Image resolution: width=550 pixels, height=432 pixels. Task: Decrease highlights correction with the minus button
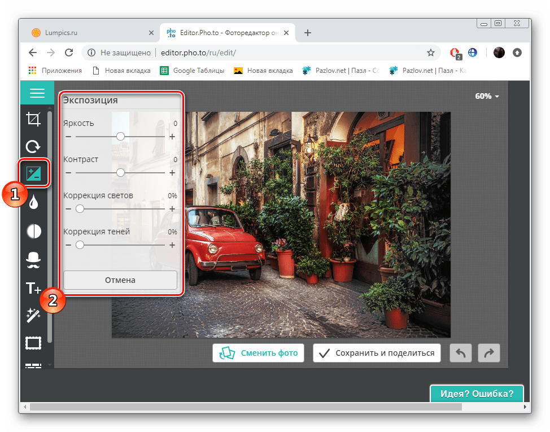tap(68, 209)
